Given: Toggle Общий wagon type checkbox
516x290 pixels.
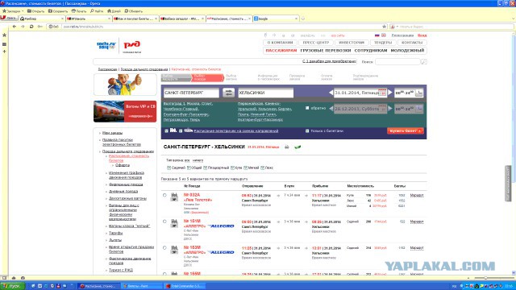Looking at the screenshot, I should (189, 168).
